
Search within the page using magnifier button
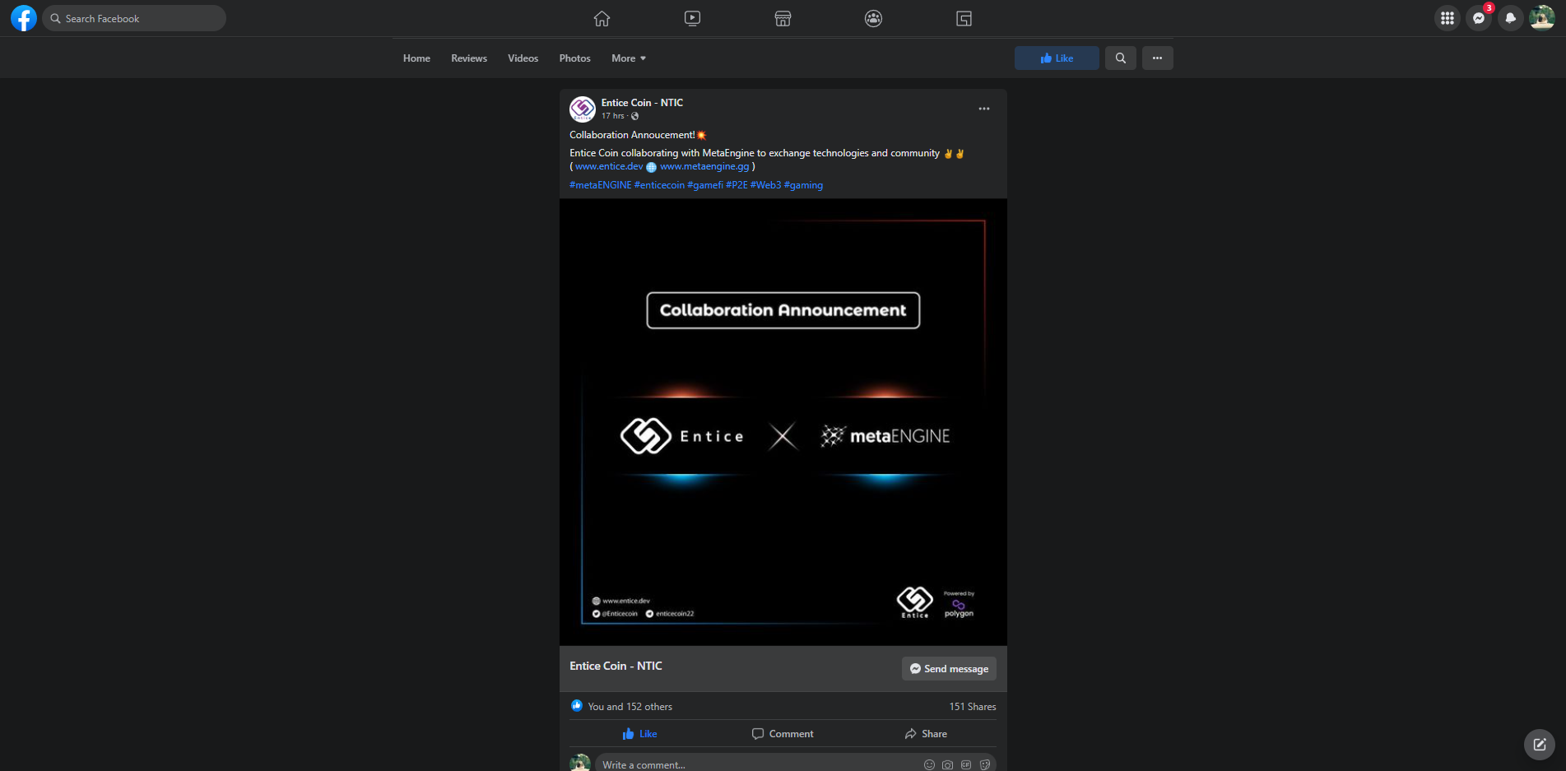[1120, 58]
